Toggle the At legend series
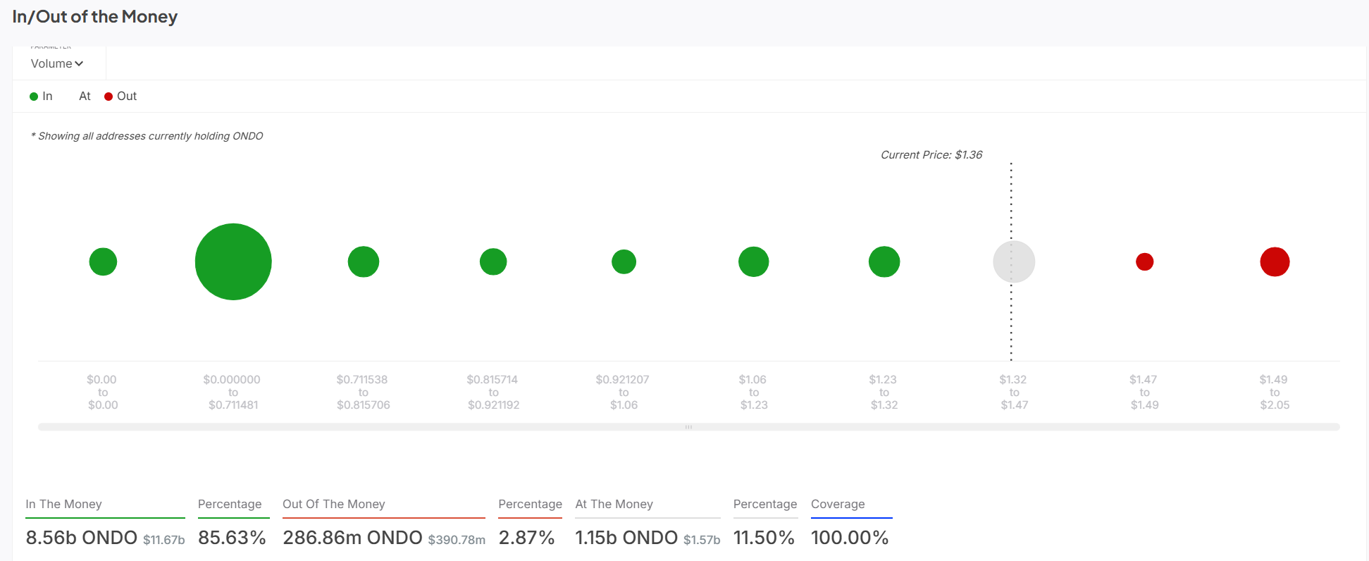Viewport: 1369px width, 561px height. tap(84, 97)
